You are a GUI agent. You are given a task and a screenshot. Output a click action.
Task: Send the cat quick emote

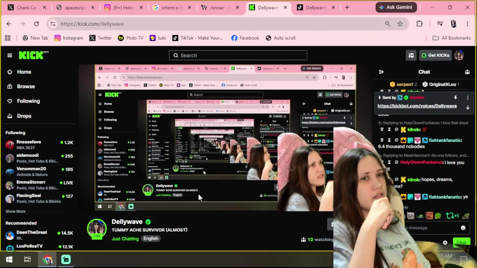(410, 216)
